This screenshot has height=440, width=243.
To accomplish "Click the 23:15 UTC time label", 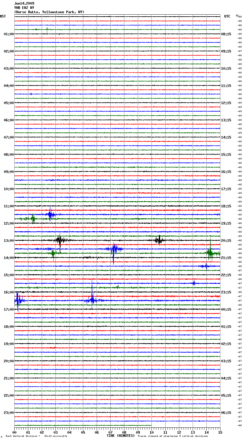I will point(226,292).
